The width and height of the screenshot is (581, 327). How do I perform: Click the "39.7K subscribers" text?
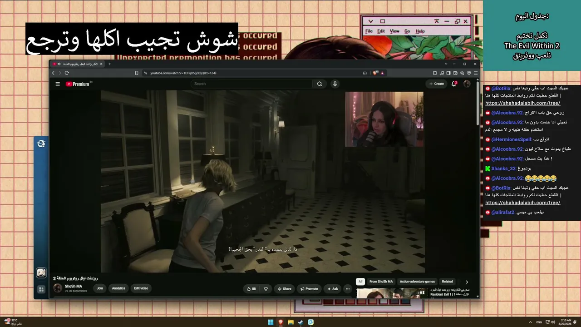click(x=76, y=291)
